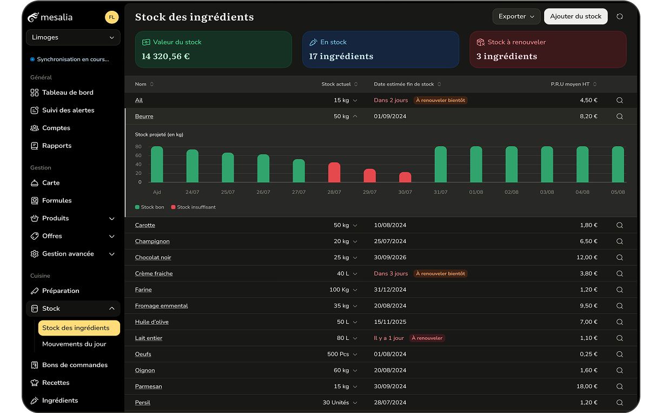Select the Suivi des alertes bell icon
This screenshot has height=413, width=662.
tap(34, 110)
